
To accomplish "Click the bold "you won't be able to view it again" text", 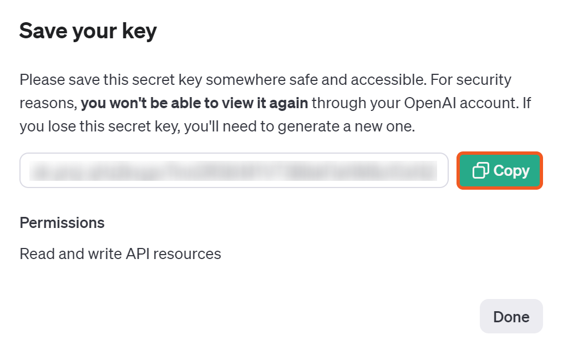I will click(x=194, y=103).
